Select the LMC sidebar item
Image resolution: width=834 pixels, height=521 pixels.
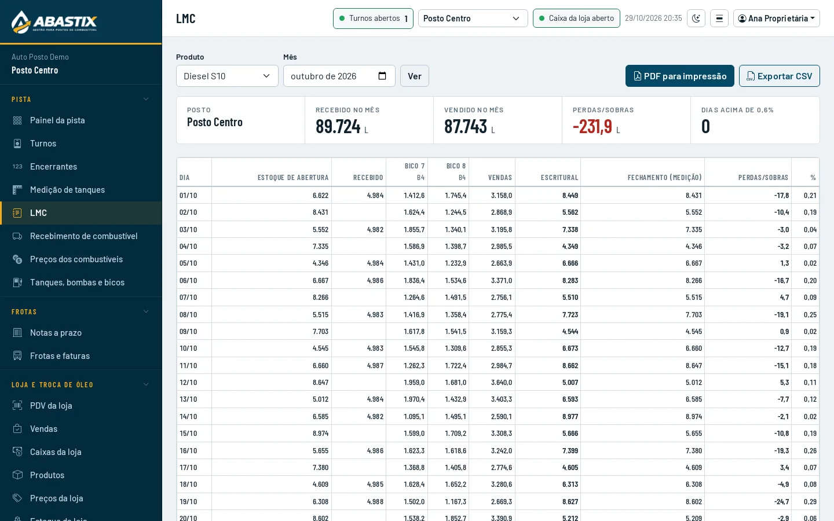(x=81, y=213)
